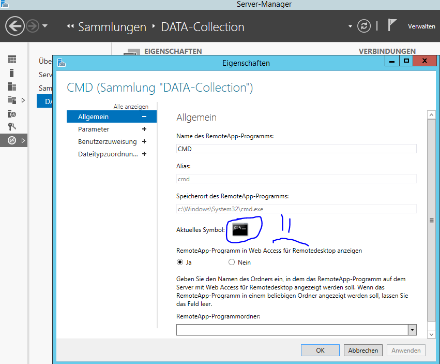Click the Server-Manager app icon in the title bar

(x=4, y=4)
